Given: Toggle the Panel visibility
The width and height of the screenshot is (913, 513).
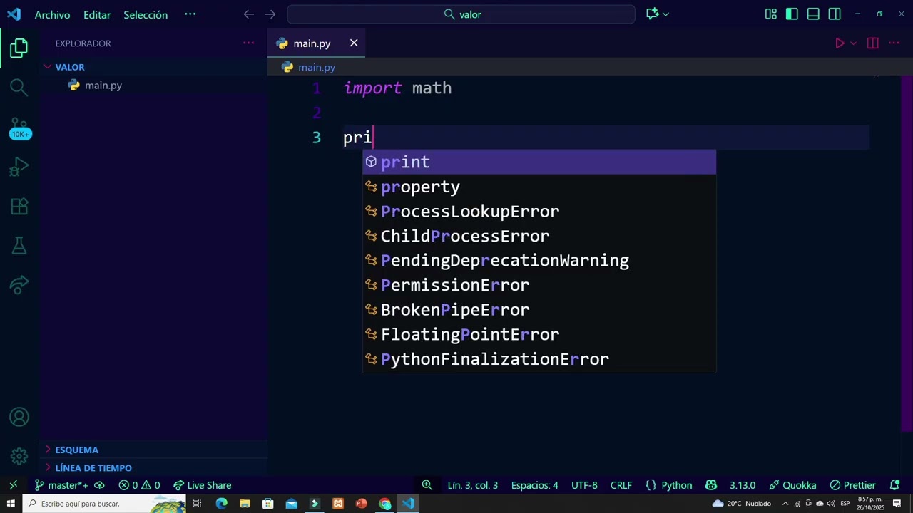Looking at the screenshot, I should click(813, 14).
